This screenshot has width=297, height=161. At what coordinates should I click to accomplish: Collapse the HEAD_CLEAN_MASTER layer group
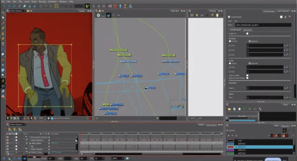coord(26,137)
